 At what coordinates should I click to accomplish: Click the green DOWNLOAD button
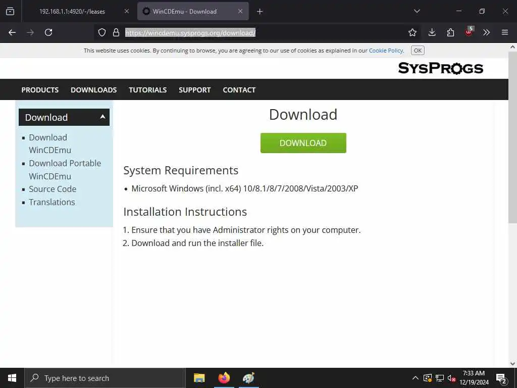tap(303, 143)
